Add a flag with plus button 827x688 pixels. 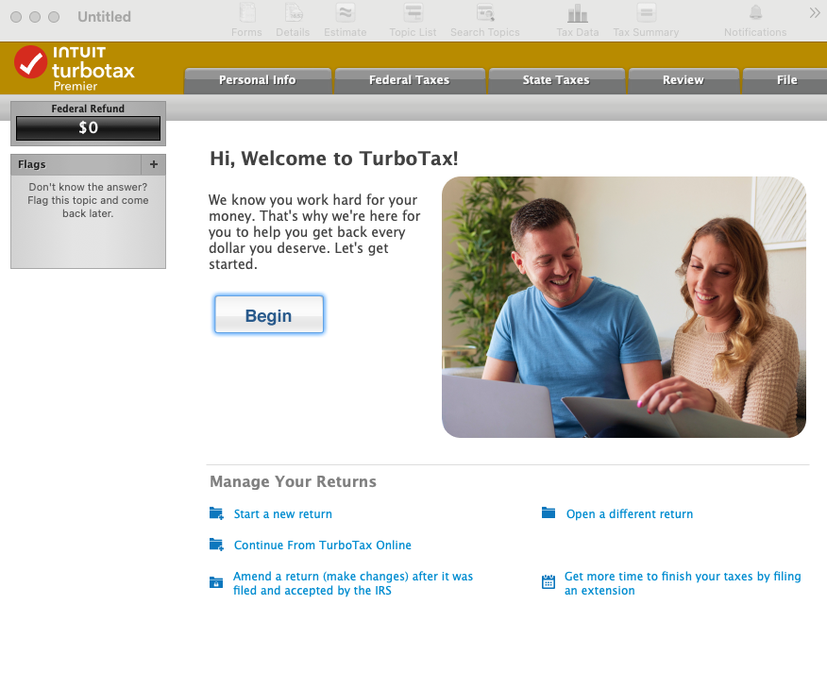click(x=154, y=164)
